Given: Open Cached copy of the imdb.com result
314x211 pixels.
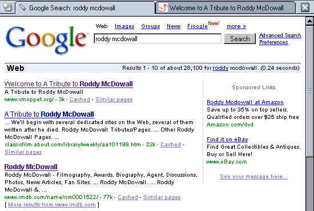Looking at the screenshot, I should tap(128, 197).
